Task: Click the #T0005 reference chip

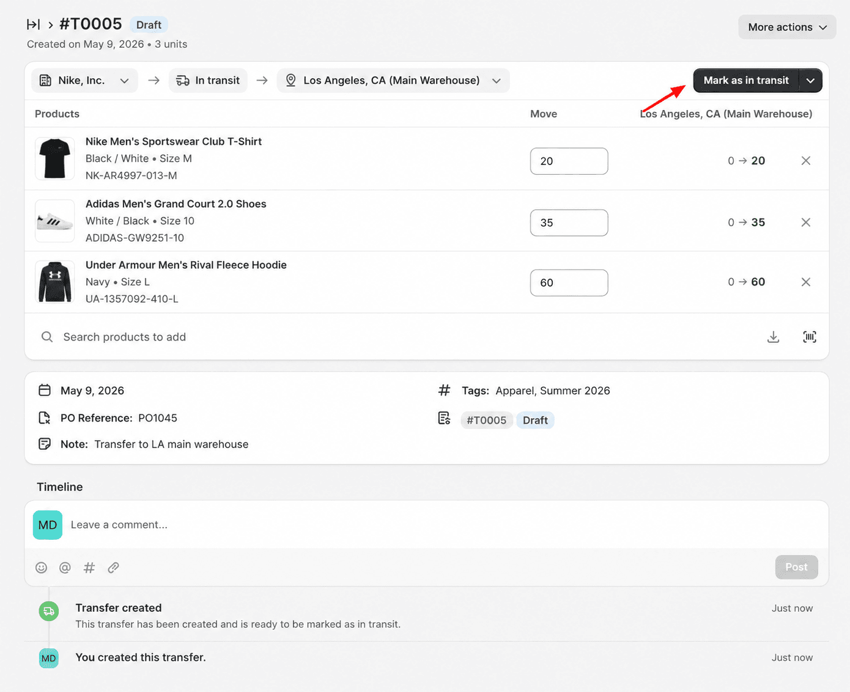Action: pos(487,420)
